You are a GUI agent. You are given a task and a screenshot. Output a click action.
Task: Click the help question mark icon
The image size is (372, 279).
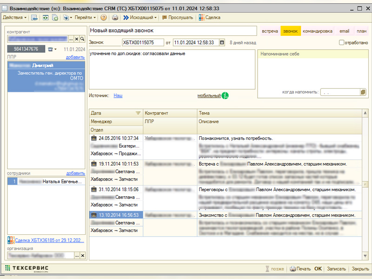tap(103, 18)
